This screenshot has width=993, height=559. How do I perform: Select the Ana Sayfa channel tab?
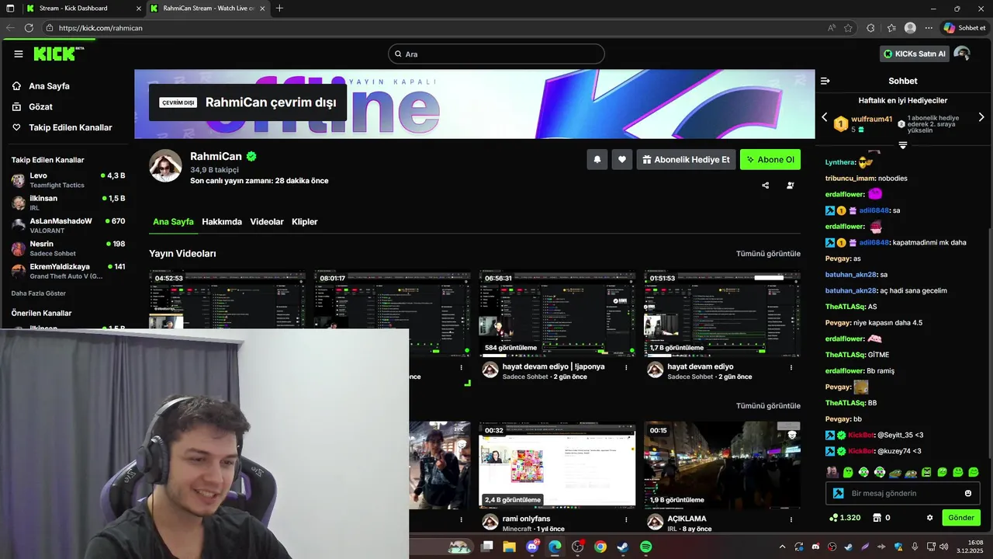[x=173, y=222]
